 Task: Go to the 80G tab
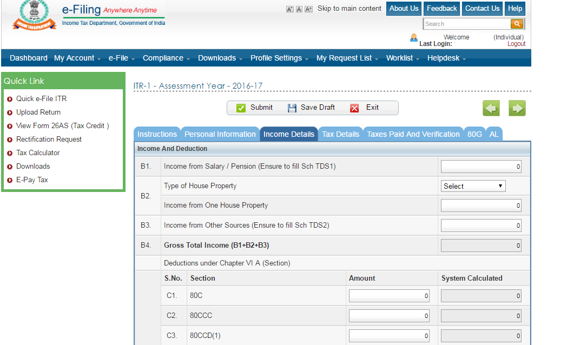click(x=474, y=134)
